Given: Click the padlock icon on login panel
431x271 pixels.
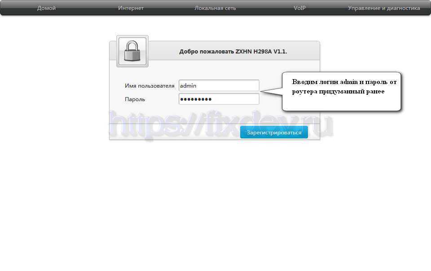Looking at the screenshot, I should (132, 51).
